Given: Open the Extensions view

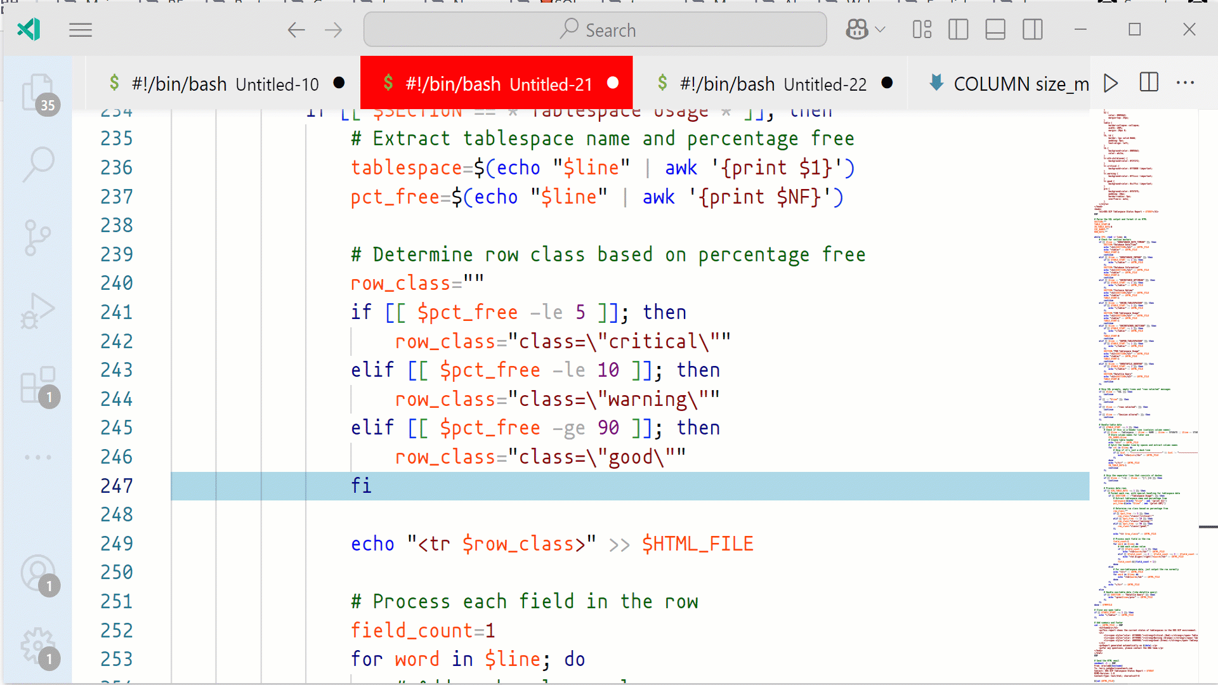Looking at the screenshot, I should point(37,384).
